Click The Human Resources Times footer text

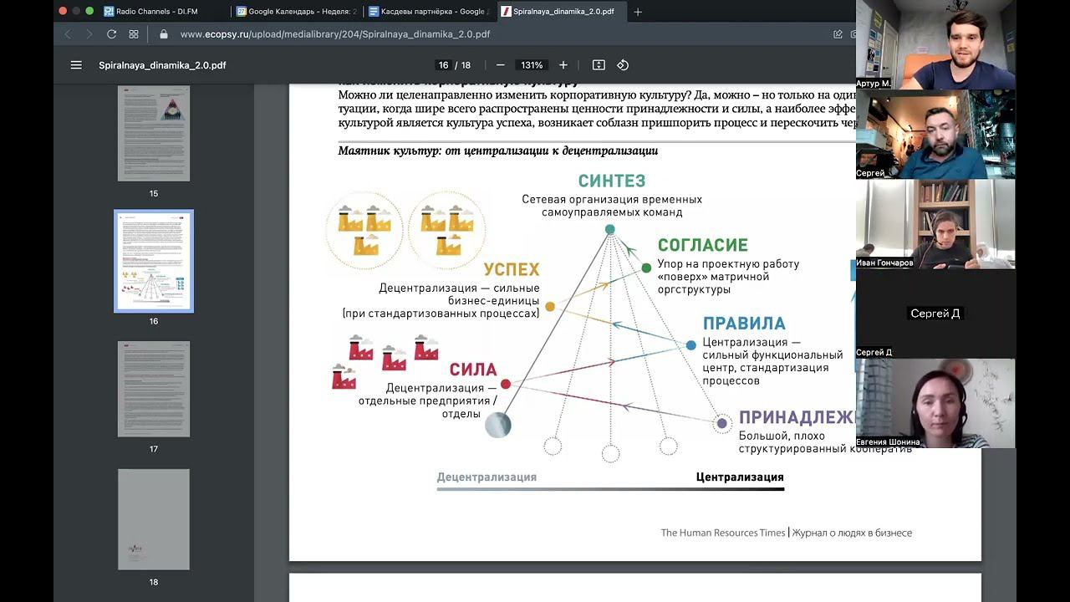[723, 533]
